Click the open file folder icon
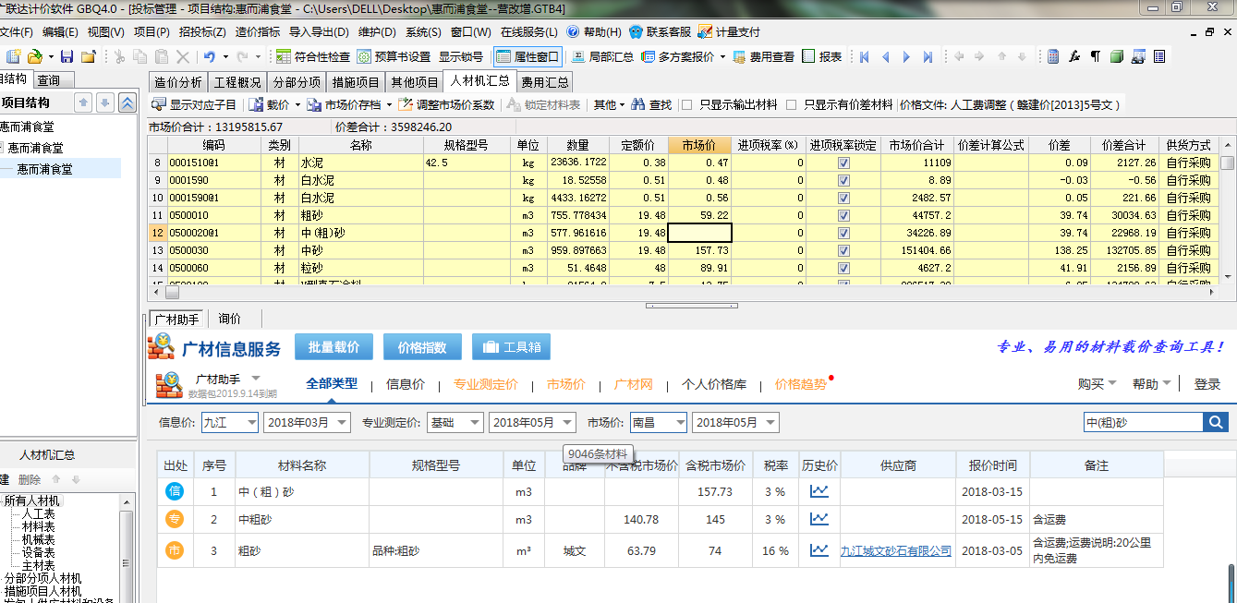1237x603 pixels. point(34,56)
